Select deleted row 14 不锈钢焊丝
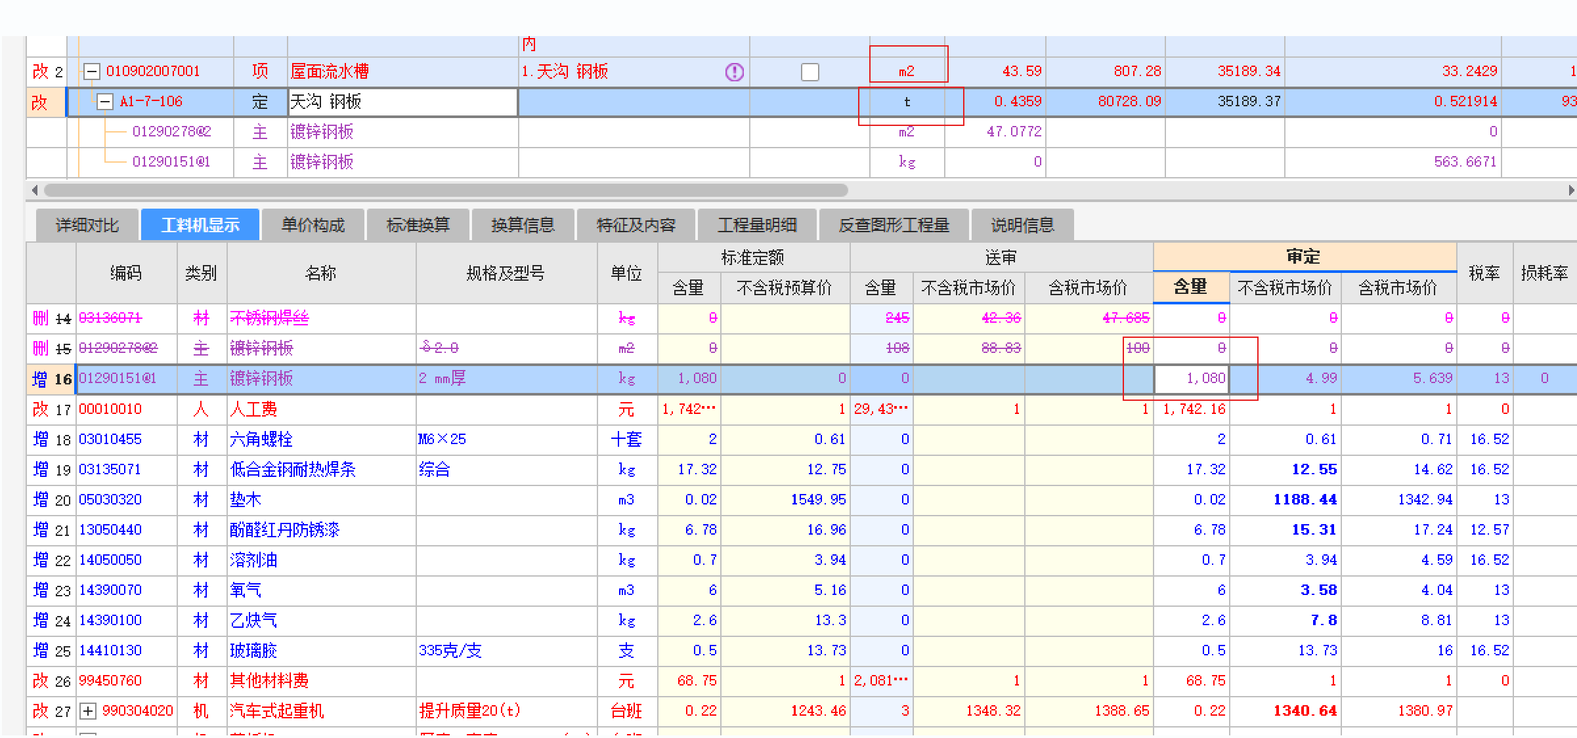 (x=269, y=318)
